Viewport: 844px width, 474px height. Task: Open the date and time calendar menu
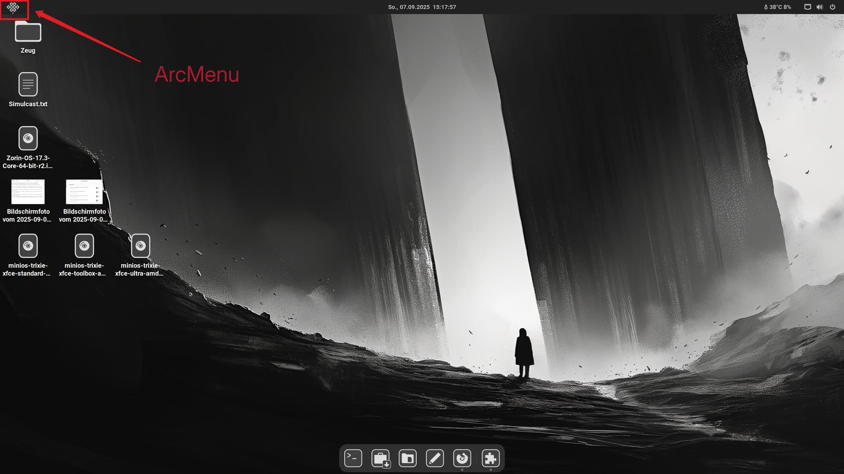coord(422,7)
